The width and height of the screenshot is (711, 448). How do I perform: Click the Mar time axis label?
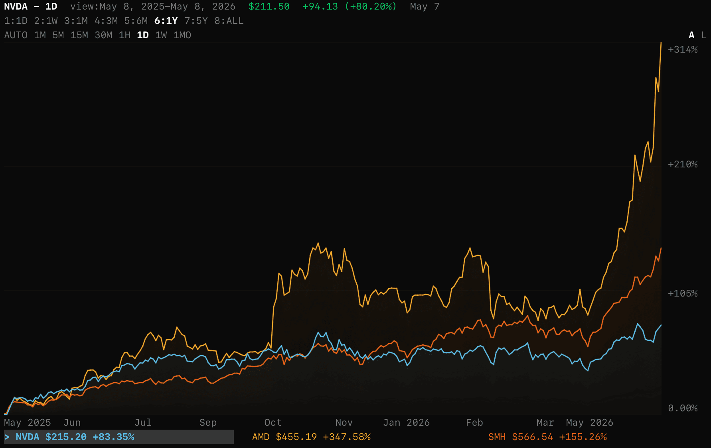[x=545, y=422]
